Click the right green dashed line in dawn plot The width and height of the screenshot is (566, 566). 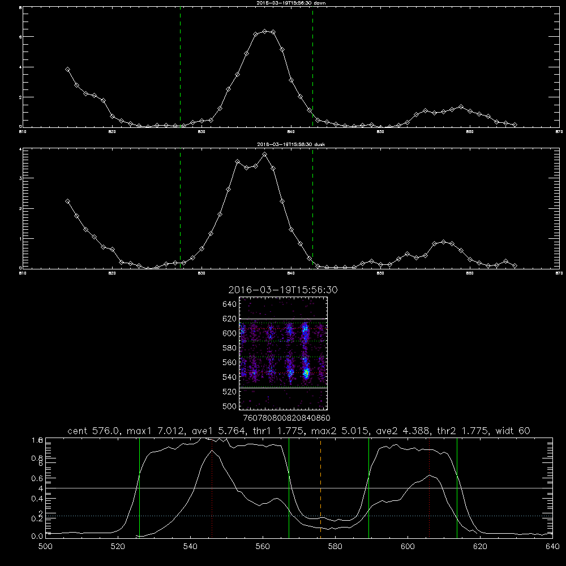[x=312, y=67]
